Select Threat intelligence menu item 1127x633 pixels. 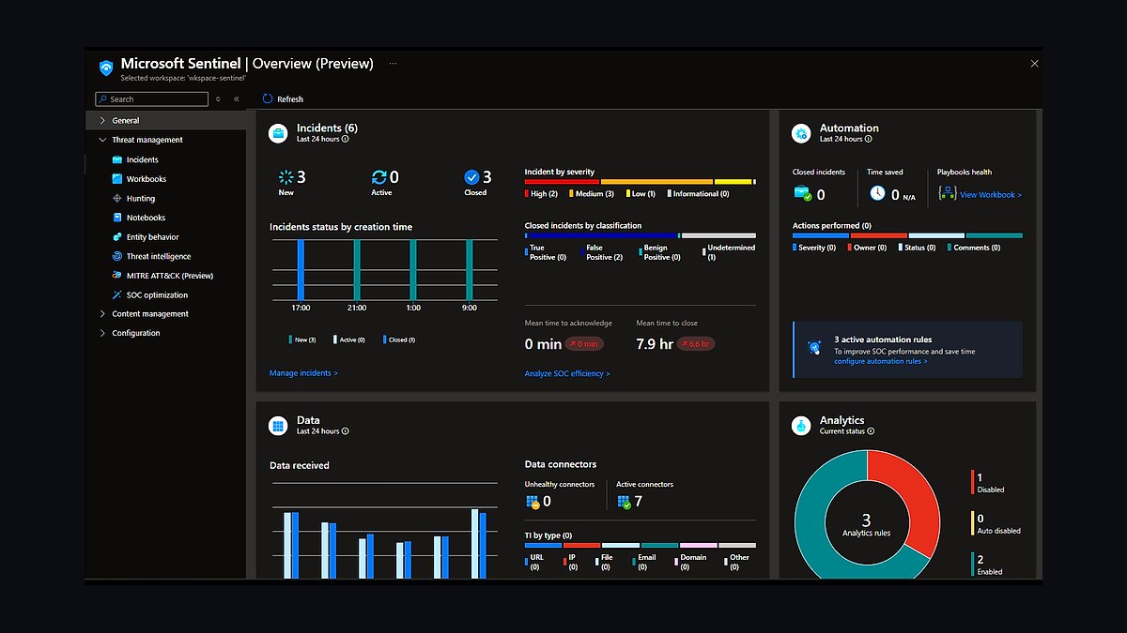pyautogui.click(x=159, y=256)
